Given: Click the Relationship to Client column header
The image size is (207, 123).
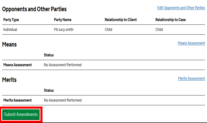Looking at the screenshot, I should pos(120,20).
